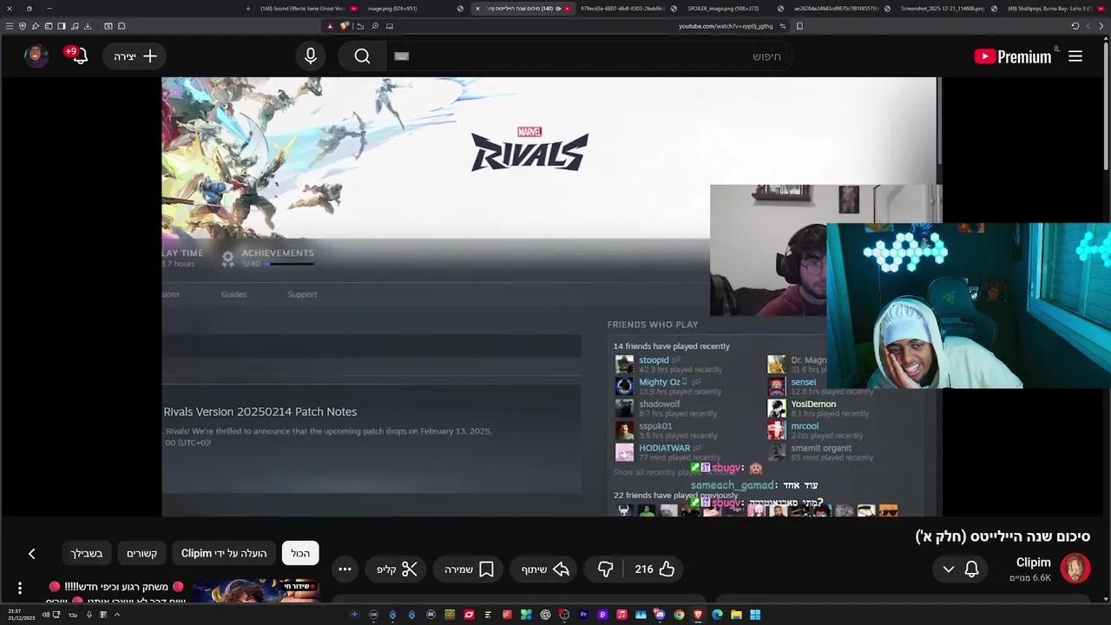Start voice search with microphone icon
The height and width of the screenshot is (625, 1111).
311,56
